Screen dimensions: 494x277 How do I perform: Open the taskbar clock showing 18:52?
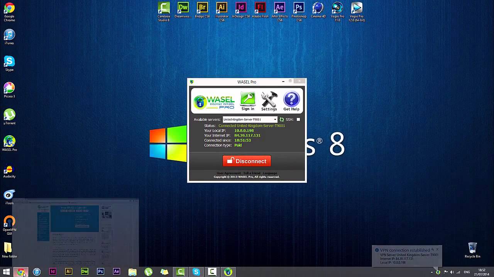coord(482,272)
